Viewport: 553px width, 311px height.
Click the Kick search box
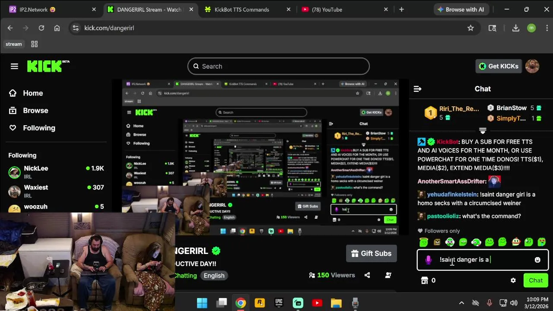(x=278, y=66)
